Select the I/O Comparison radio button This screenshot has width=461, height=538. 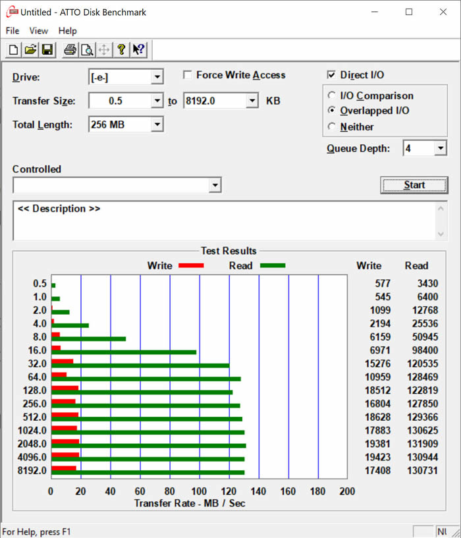click(x=331, y=95)
